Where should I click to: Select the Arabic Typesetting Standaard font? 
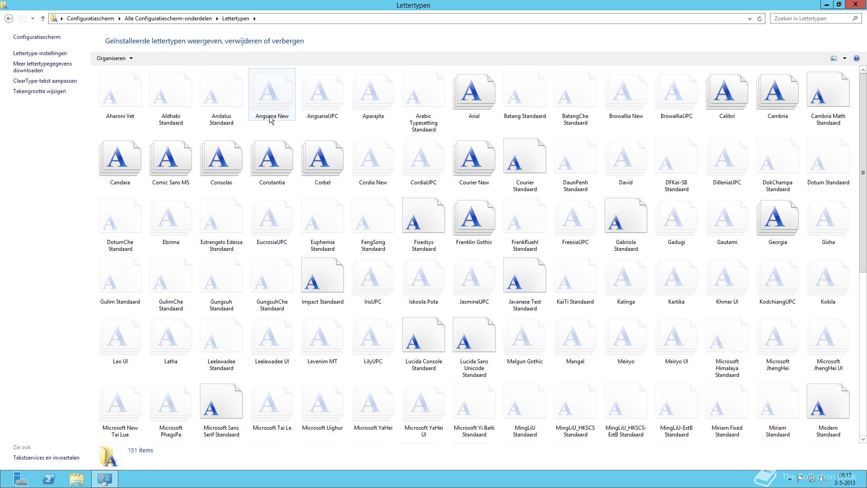424,102
